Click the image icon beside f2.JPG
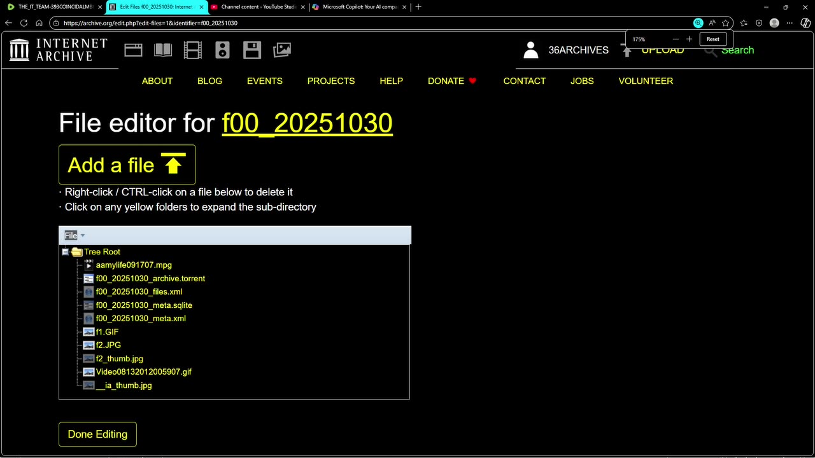 tap(89, 345)
